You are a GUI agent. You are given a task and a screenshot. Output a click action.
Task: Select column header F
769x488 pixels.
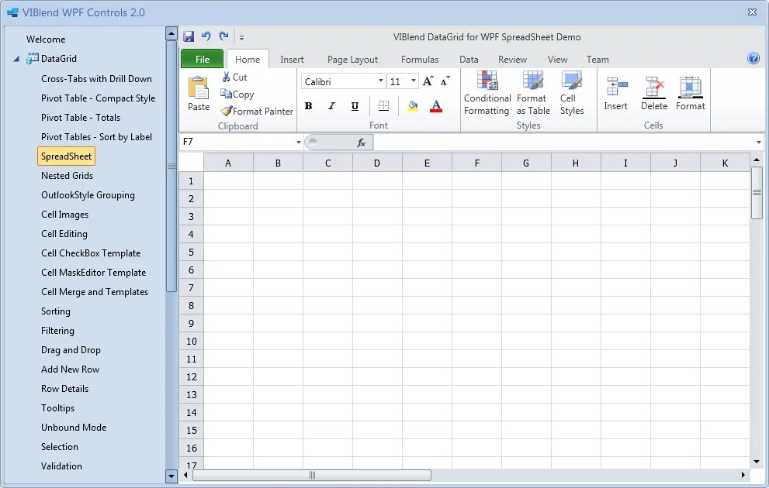pyautogui.click(x=476, y=163)
